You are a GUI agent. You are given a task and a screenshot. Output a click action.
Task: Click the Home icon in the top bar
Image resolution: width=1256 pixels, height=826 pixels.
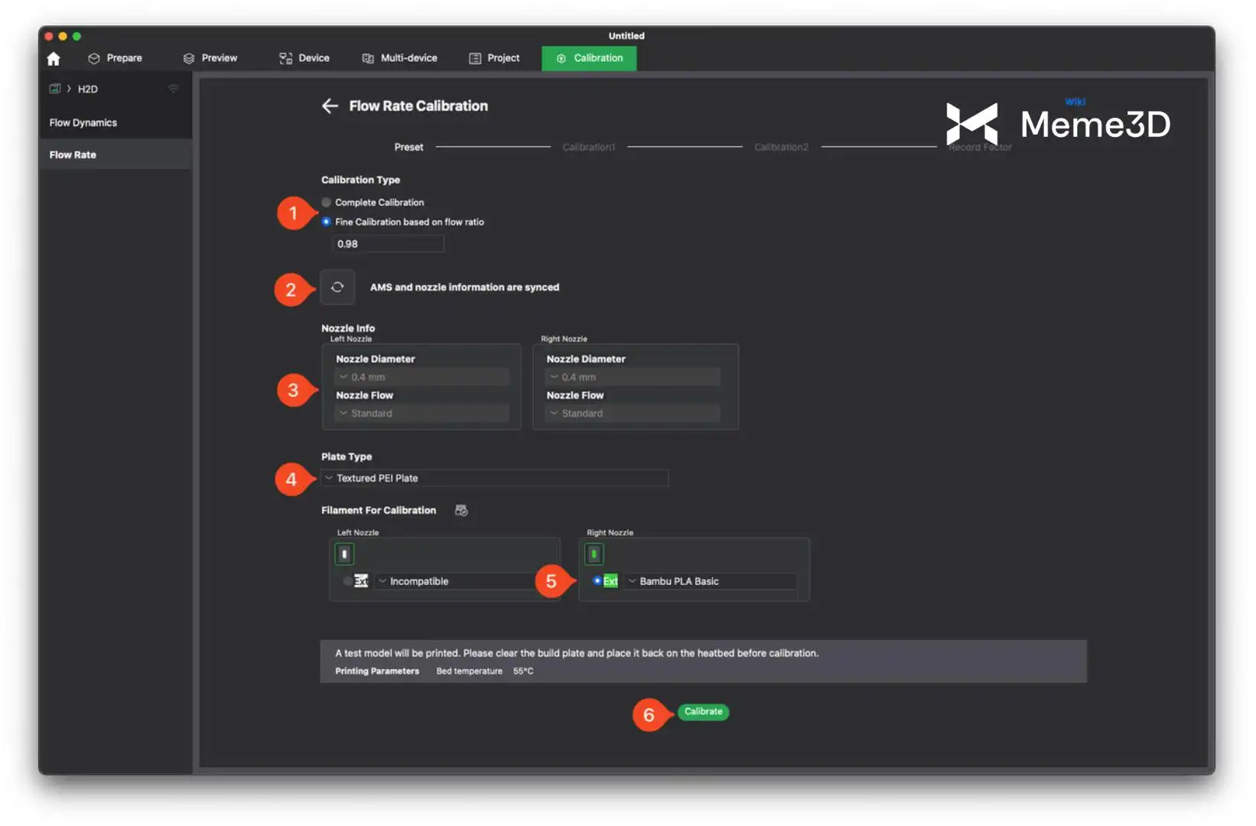tap(54, 59)
